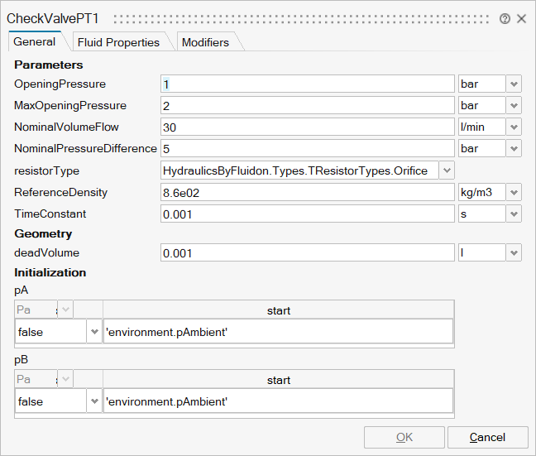Open the Modifiers tab

205,42
